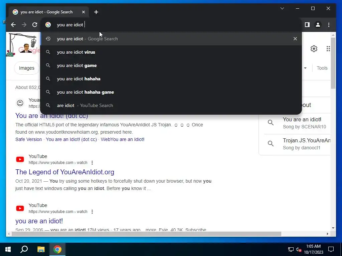Viewport: 342px width, 256px height.
Task: Click the scroll down arrow of the page
Action: pyautogui.click(x=333, y=228)
